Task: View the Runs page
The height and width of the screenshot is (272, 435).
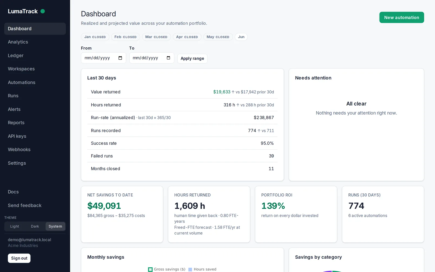Action: [x=35, y=96]
